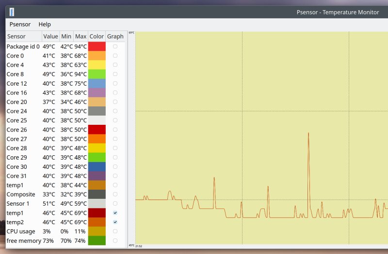Pick the orange color swatch for Core 27

click(97, 139)
